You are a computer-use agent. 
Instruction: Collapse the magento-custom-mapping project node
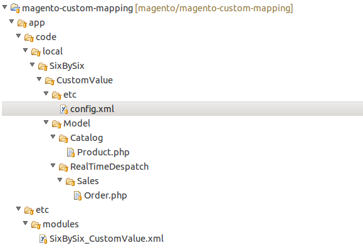(4, 7)
